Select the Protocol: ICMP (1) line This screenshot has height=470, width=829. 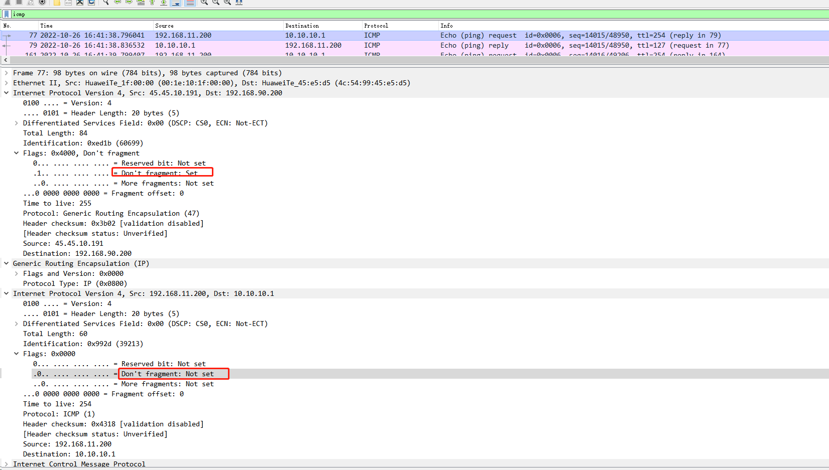(59, 414)
